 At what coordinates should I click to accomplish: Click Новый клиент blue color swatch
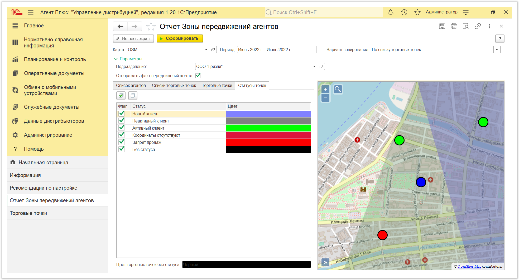pyautogui.click(x=268, y=114)
